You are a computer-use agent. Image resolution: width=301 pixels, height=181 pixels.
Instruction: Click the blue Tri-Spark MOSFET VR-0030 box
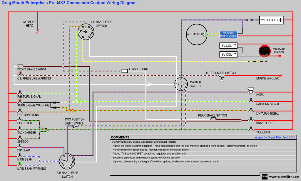coord(228,34)
